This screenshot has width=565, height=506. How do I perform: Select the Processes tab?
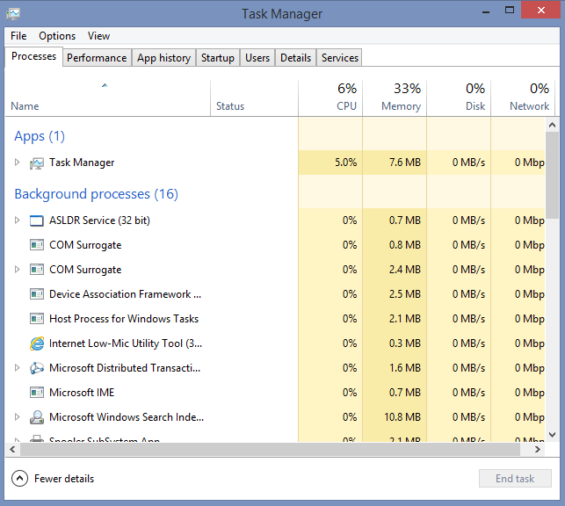click(34, 56)
